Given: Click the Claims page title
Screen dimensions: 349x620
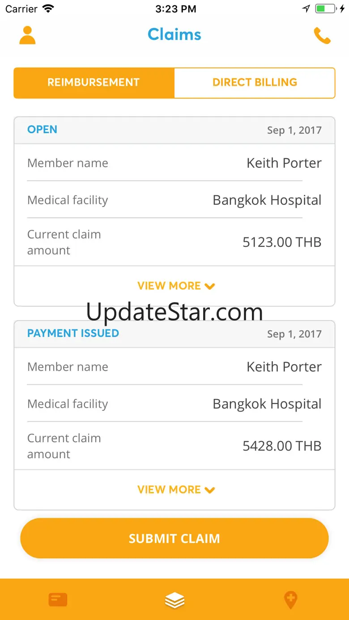Looking at the screenshot, I should tap(174, 34).
